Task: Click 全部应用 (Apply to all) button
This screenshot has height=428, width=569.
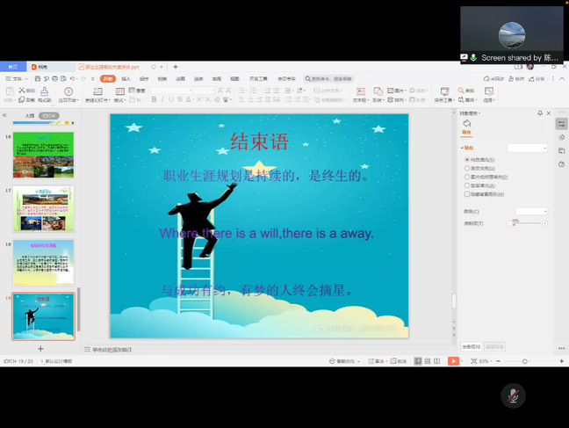Action: coord(471,346)
